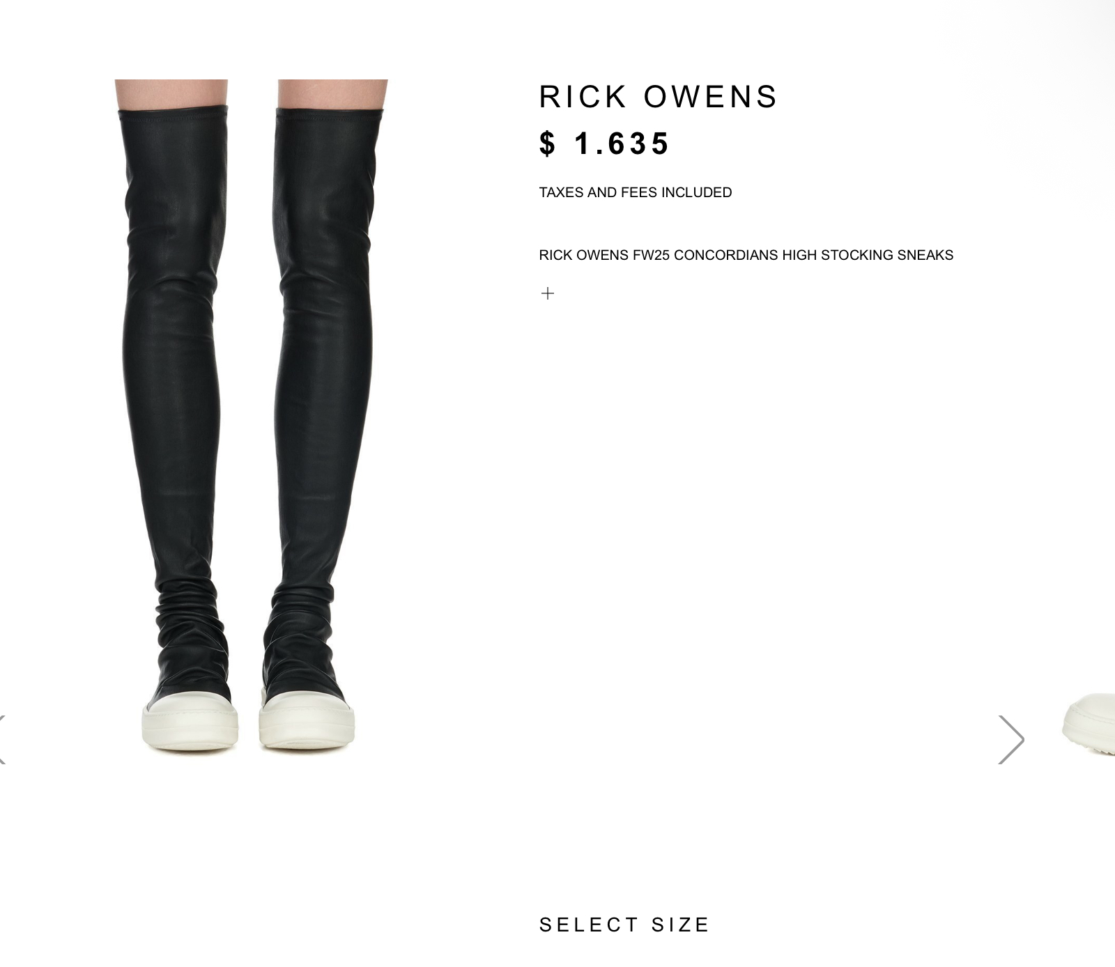
Task: Click the TAXES AND FEES INCLUDED note
Action: point(636,192)
